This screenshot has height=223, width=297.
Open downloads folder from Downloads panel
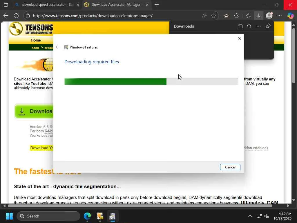pyautogui.click(x=240, y=26)
